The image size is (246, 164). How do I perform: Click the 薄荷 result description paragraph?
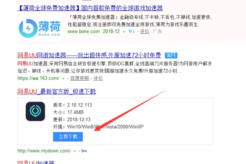coord(140,21)
